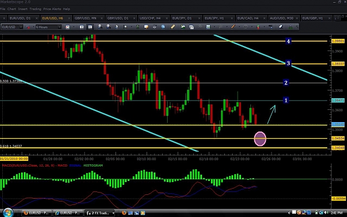Viewport: 347px width, 217px height.
Task: Select the red up-arrow marker tool
Action: coord(258,27)
